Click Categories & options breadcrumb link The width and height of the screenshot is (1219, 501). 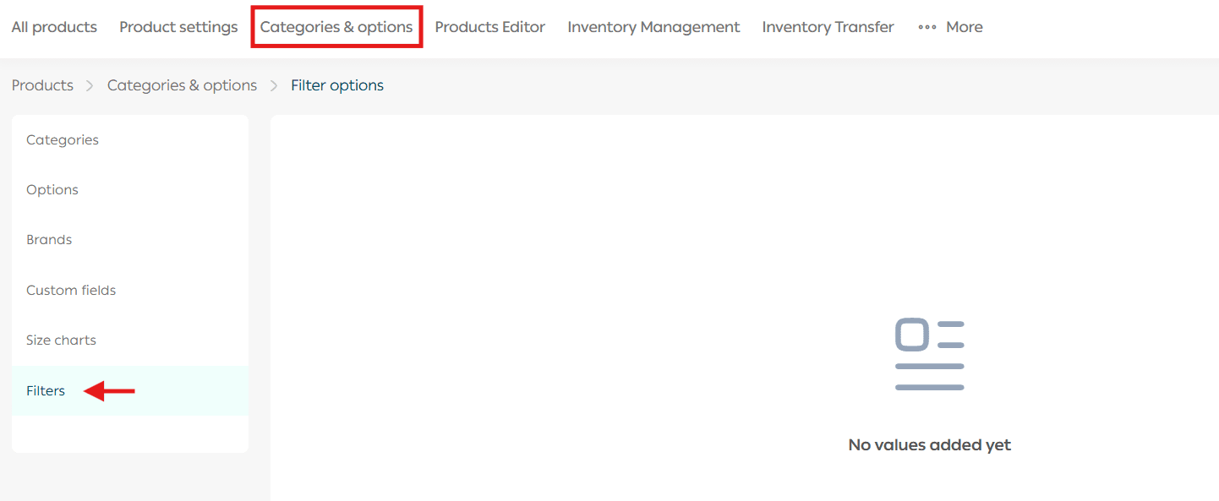tap(182, 85)
